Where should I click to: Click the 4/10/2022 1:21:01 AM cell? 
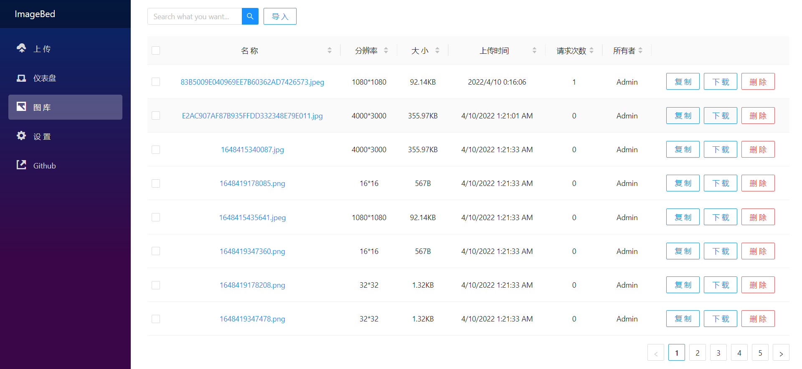click(497, 116)
